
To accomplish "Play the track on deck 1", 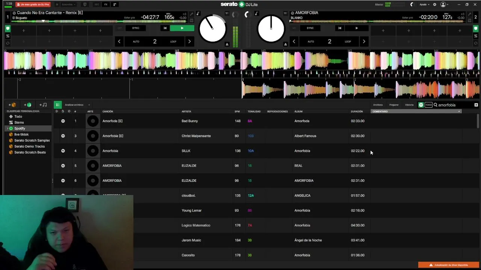I will pos(182,28).
